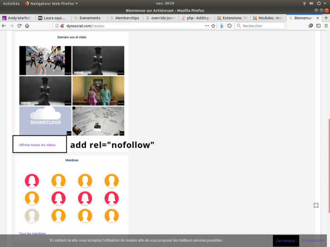Open the history clock icon
330x247 pixels.
(x=229, y=26)
